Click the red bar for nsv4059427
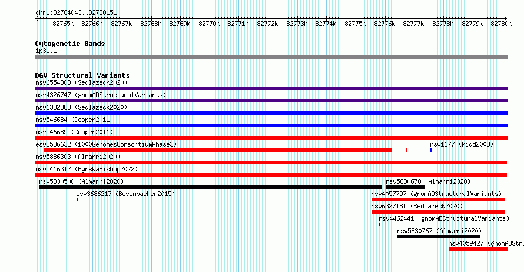The image size is (524, 272). coord(478,249)
